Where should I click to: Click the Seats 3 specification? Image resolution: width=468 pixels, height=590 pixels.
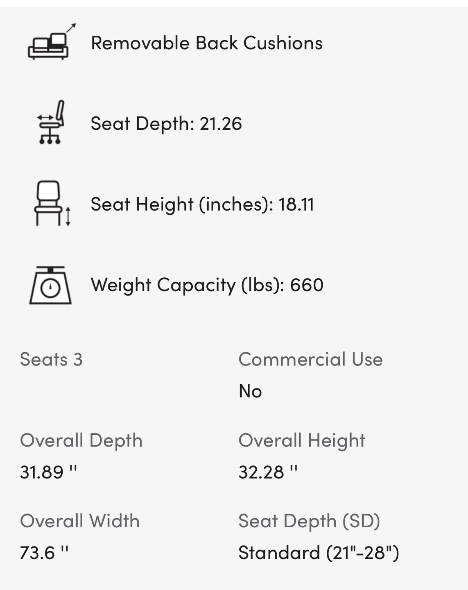(x=51, y=359)
